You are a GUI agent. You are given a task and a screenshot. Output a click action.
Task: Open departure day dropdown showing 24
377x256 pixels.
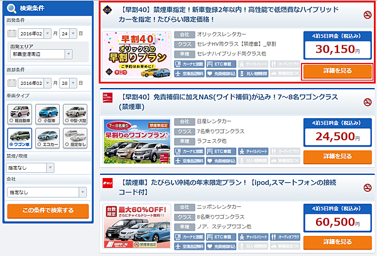pos(68,33)
